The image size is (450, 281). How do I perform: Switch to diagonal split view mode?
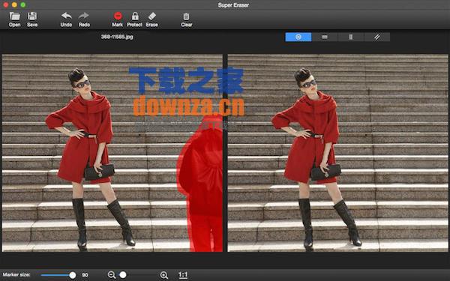coord(376,37)
